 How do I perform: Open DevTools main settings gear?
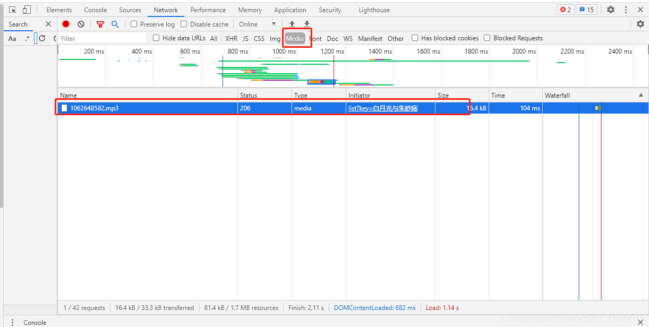click(611, 10)
